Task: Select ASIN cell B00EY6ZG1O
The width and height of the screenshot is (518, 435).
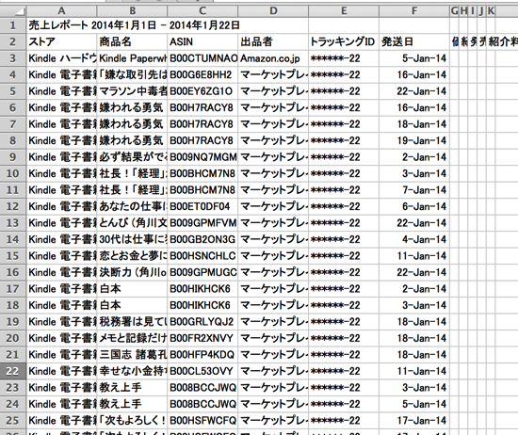Action: pyautogui.click(x=202, y=91)
